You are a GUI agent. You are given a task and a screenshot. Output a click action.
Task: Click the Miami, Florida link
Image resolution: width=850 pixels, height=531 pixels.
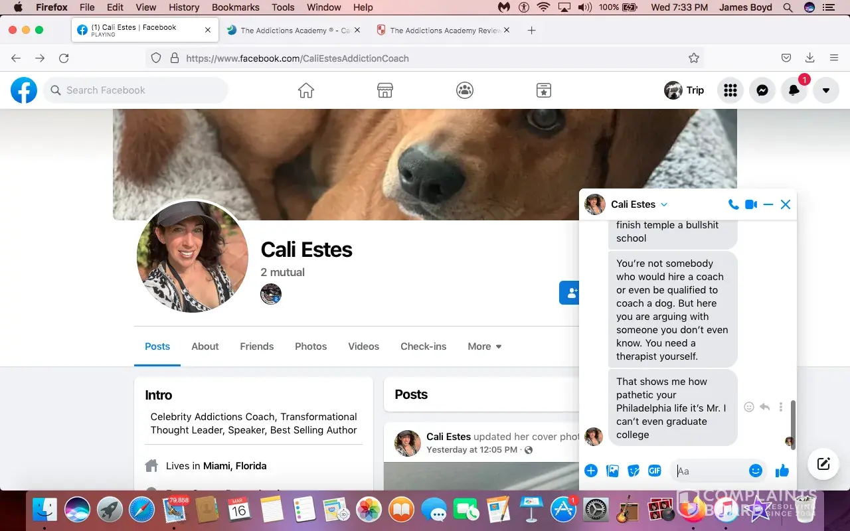pos(234,466)
